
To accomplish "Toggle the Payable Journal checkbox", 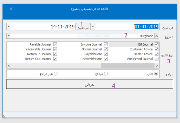I will coord(55,44).
